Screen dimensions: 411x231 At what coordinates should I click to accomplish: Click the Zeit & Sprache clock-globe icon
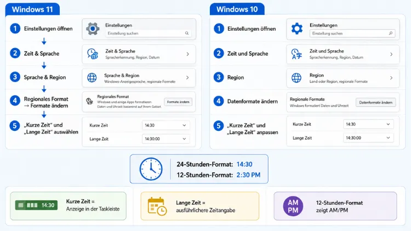[93, 54]
